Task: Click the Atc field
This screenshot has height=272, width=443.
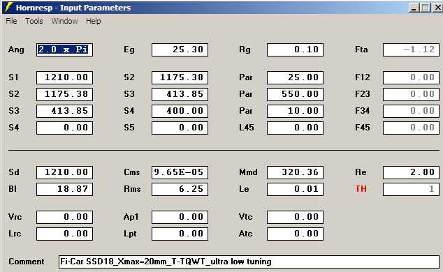Action: tap(295, 234)
